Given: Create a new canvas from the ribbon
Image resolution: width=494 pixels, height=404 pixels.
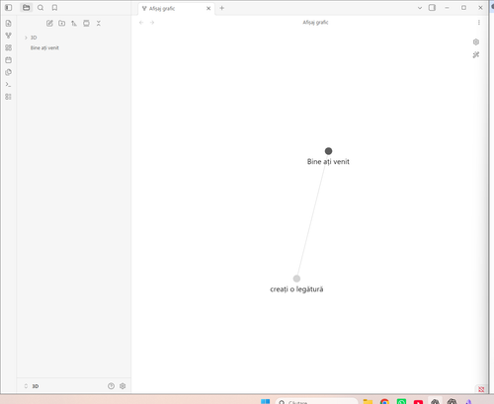Looking at the screenshot, I should click(9, 47).
